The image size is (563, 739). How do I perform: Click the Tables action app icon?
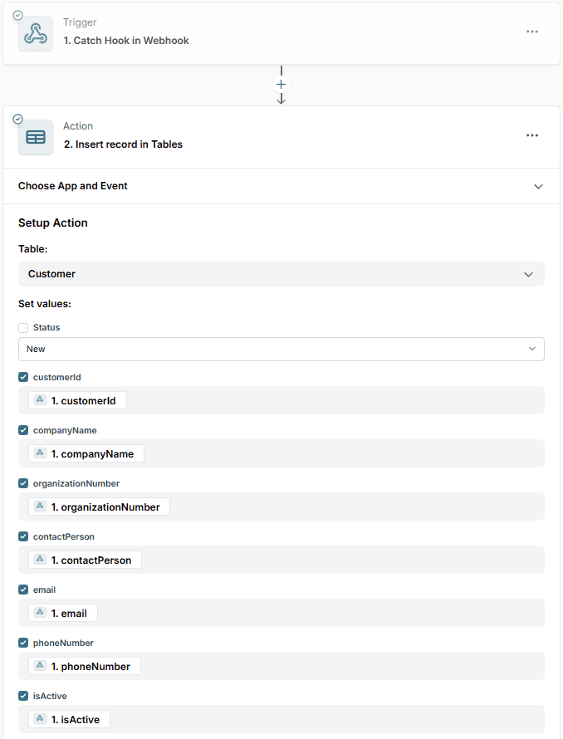[36, 137]
